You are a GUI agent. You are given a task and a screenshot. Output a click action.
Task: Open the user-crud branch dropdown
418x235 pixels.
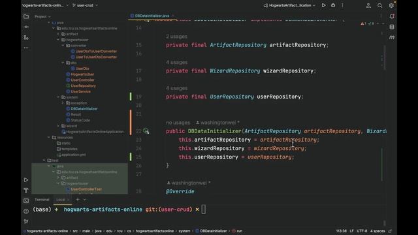tap(85, 5)
